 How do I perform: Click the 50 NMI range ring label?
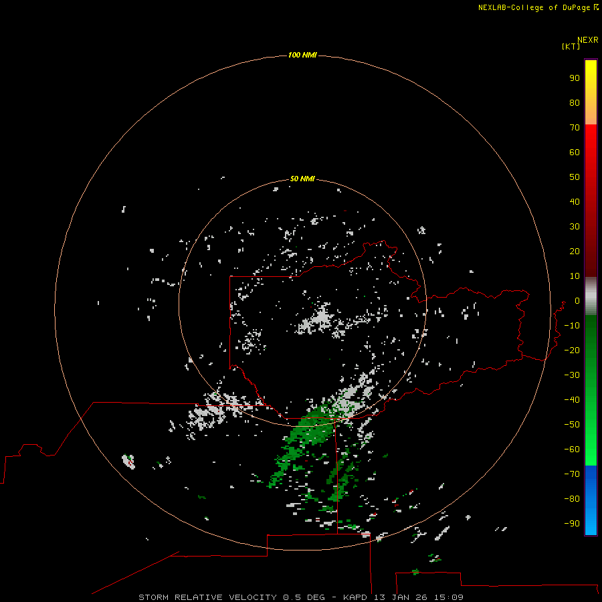pyautogui.click(x=302, y=179)
